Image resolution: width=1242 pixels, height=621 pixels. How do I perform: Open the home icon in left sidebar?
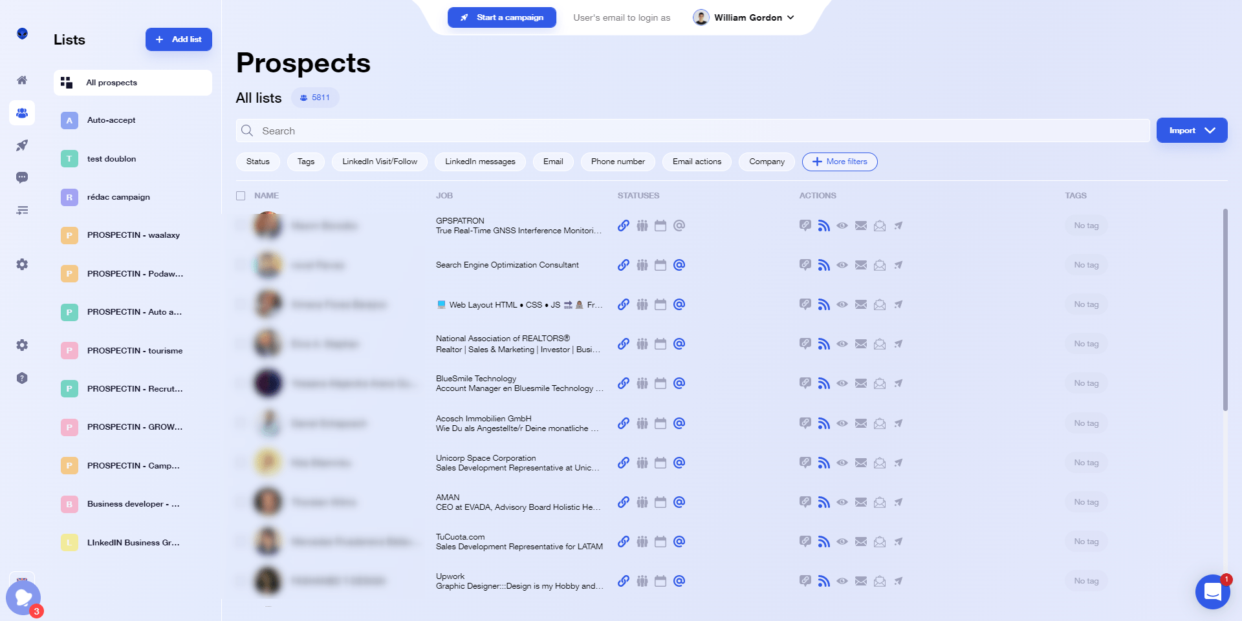tap(22, 80)
